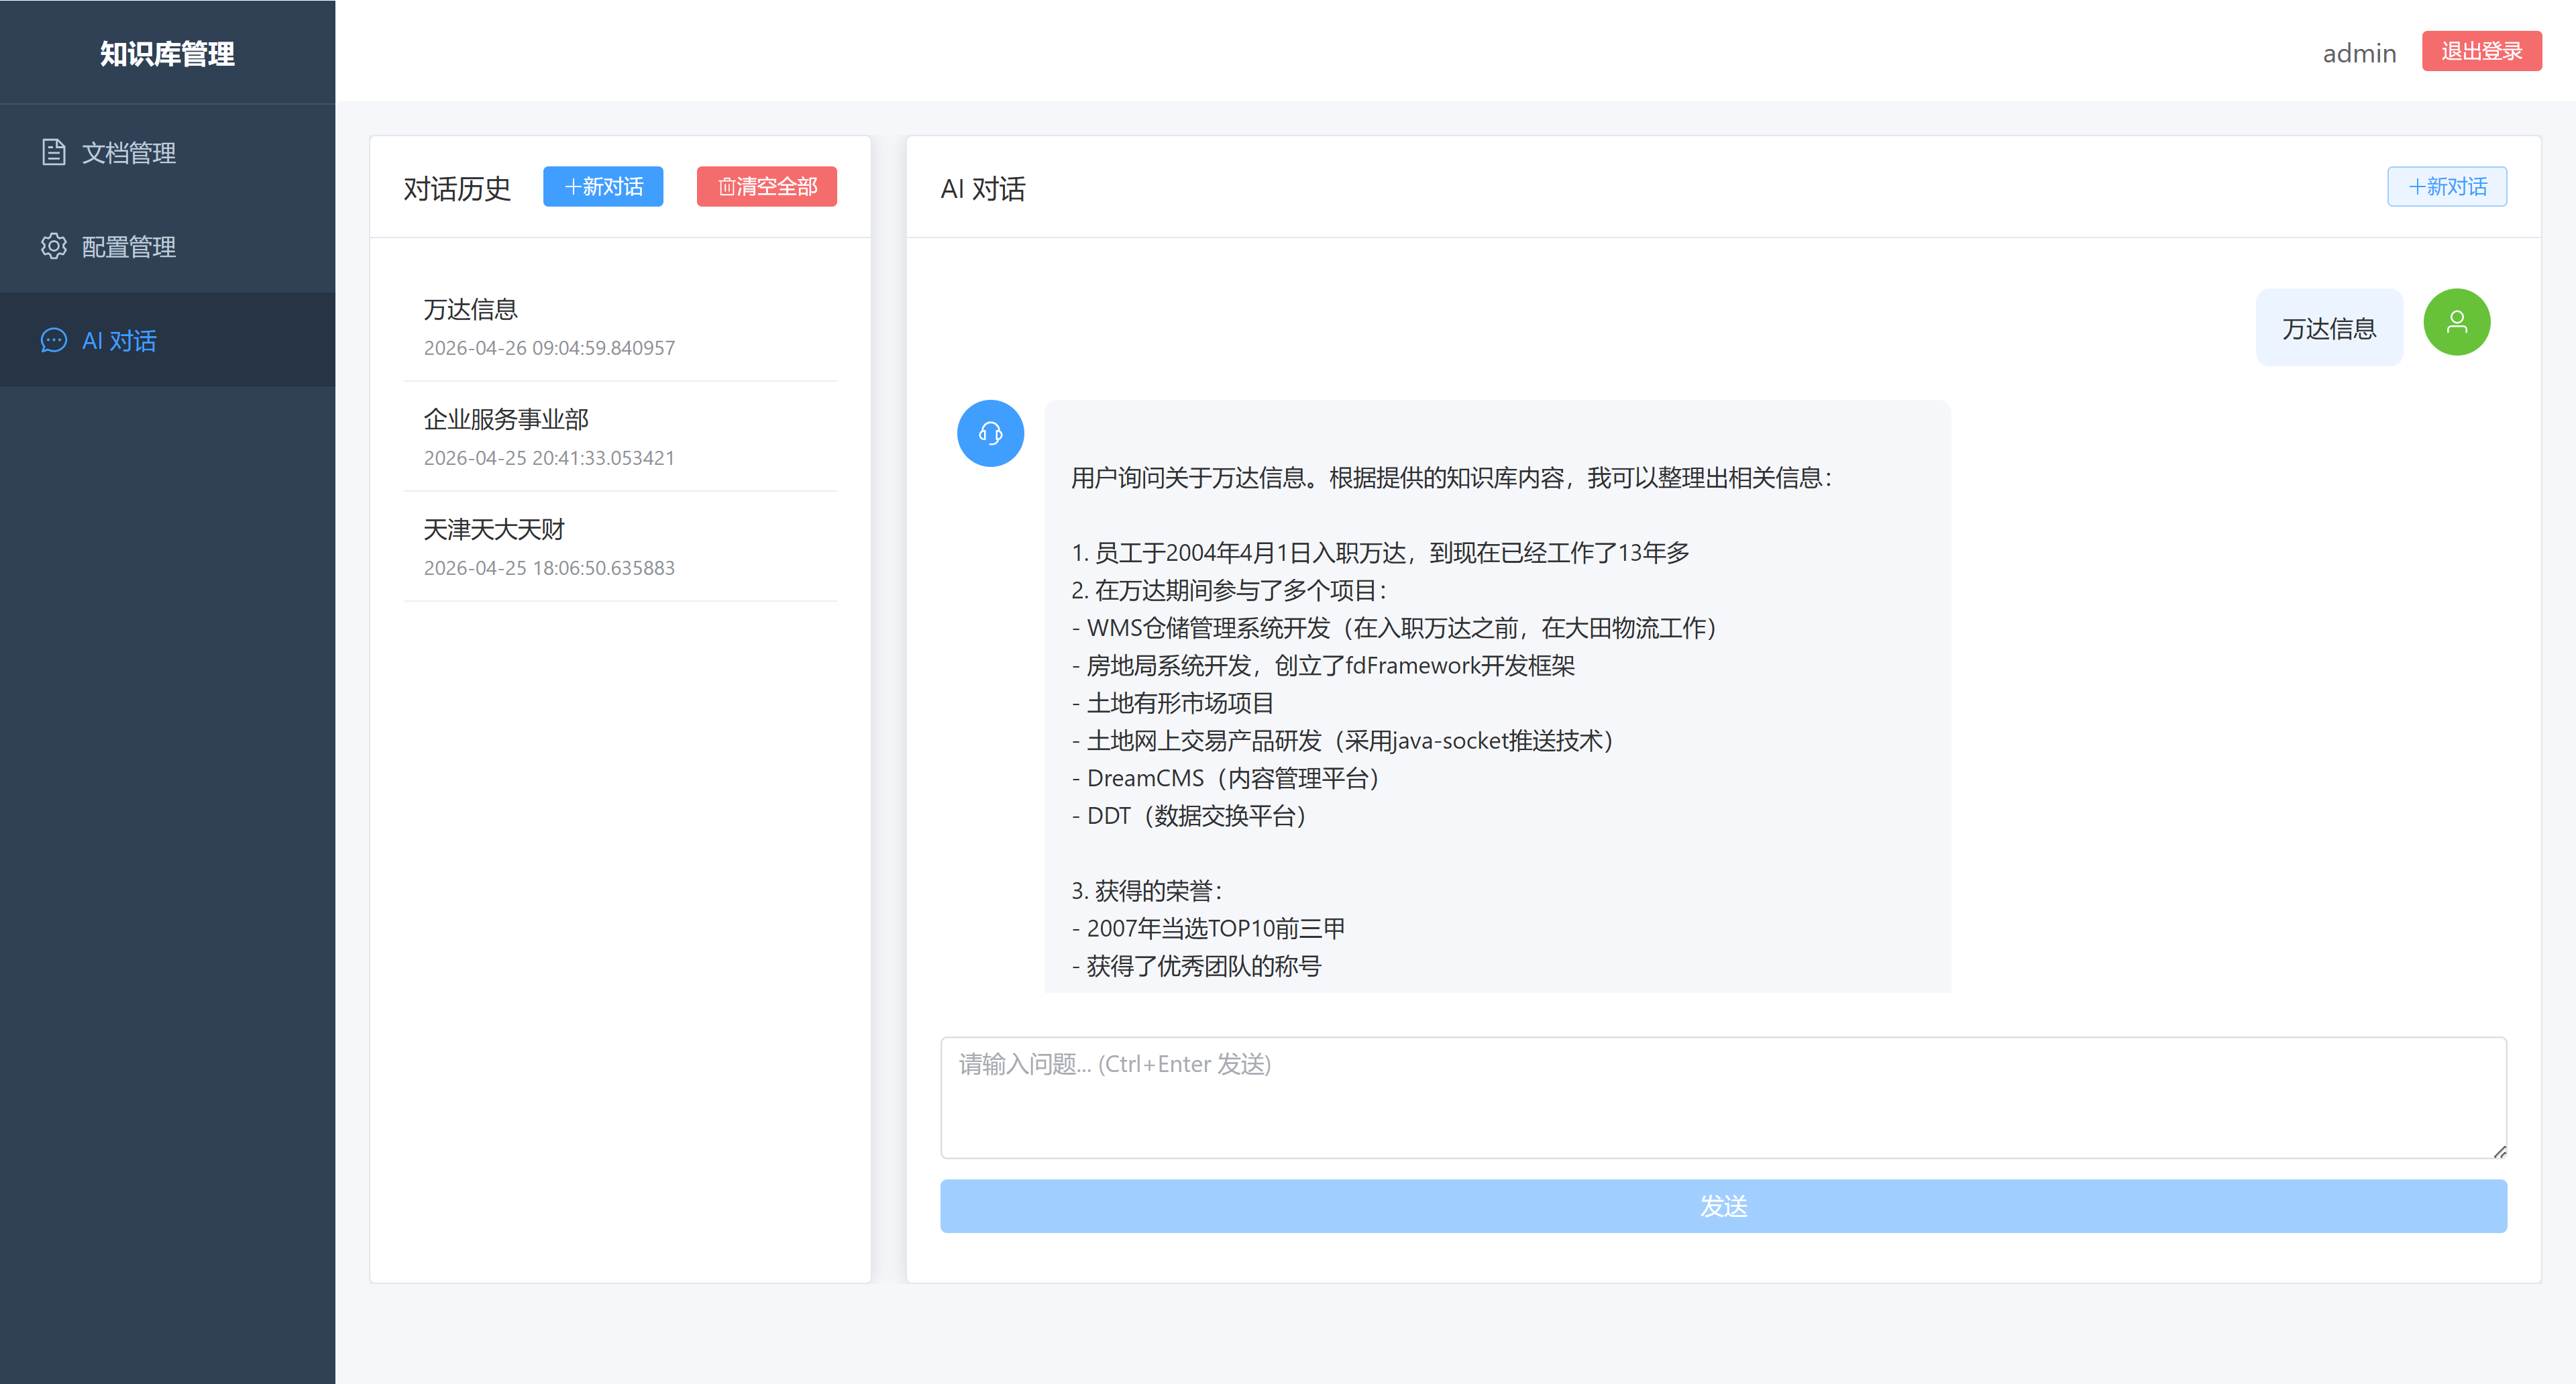Click the 知识库管理 sidebar title
2576x1384 pixels.
[x=167, y=53]
